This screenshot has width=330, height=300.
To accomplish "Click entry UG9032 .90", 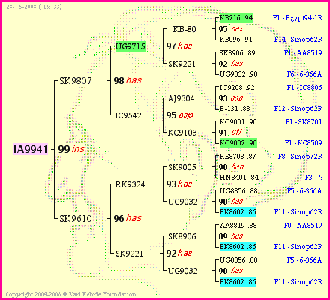I will [238, 74].
